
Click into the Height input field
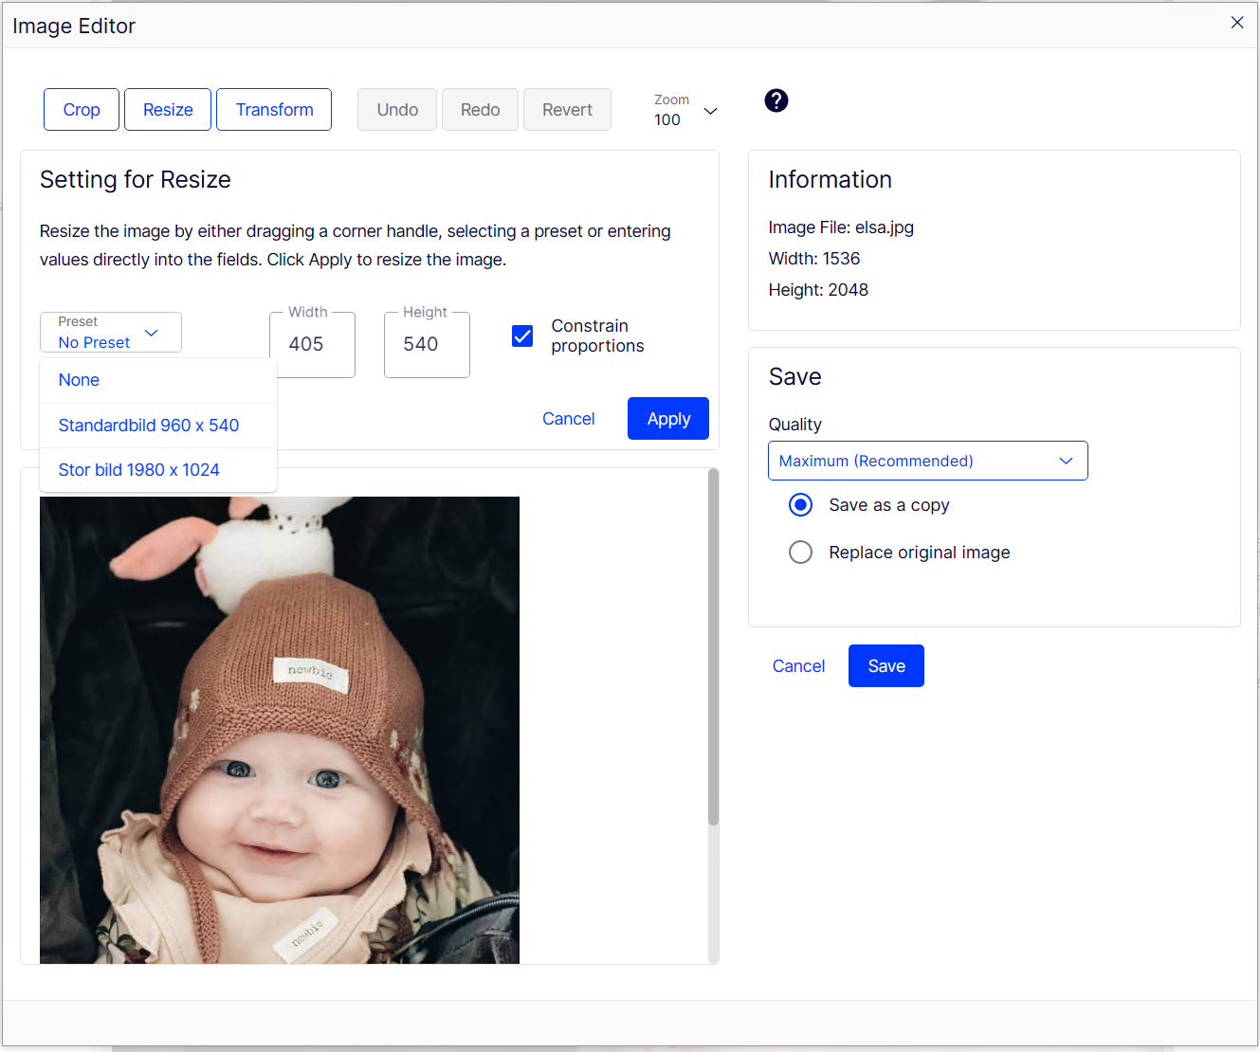427,345
